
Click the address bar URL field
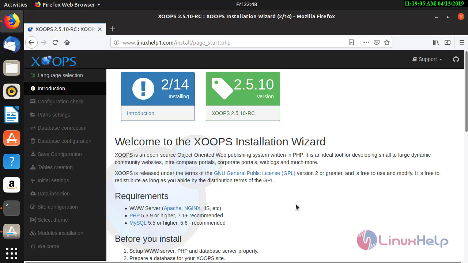[x=234, y=42]
